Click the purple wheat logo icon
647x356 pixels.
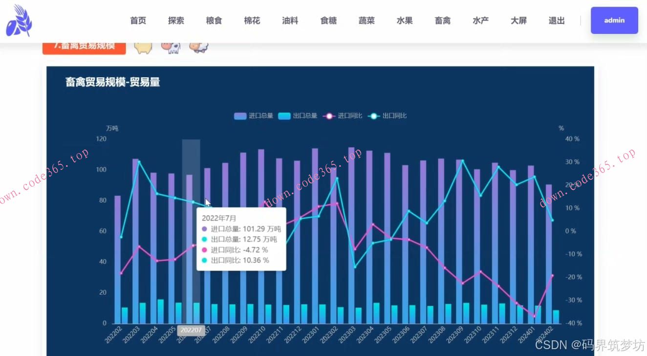point(19,21)
